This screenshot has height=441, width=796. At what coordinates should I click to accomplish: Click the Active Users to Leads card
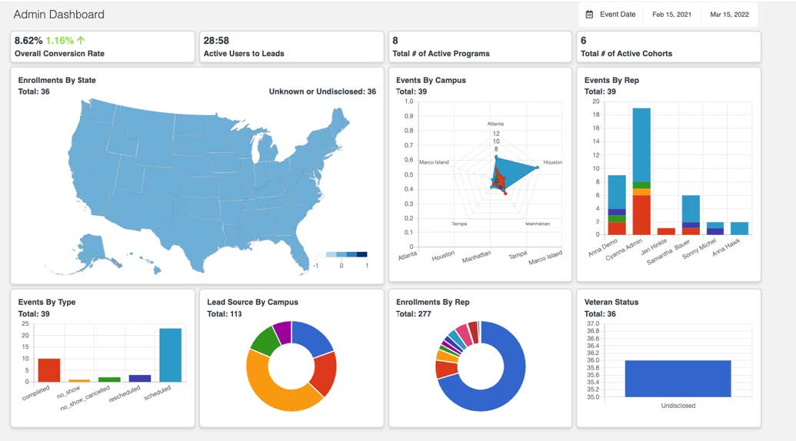click(291, 47)
